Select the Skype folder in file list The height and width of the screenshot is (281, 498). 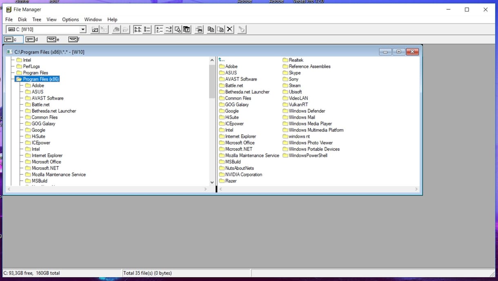(291, 73)
